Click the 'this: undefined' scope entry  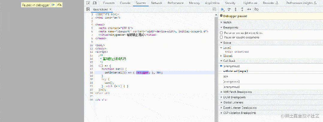pos(237,52)
